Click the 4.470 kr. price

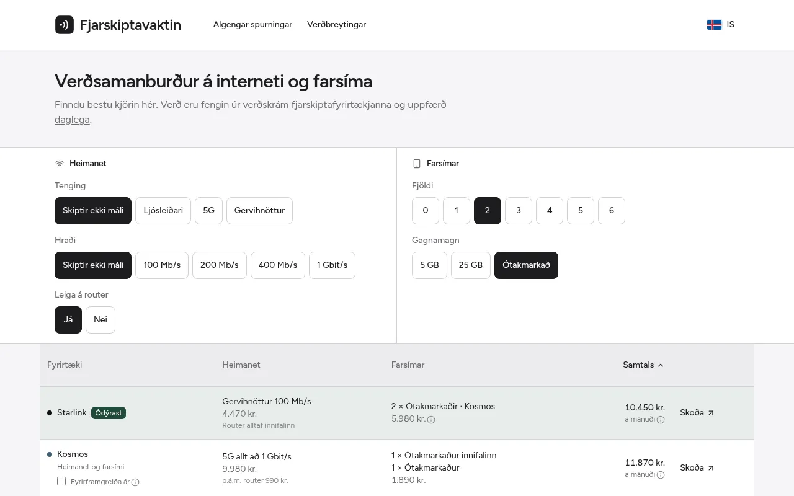[x=239, y=414]
